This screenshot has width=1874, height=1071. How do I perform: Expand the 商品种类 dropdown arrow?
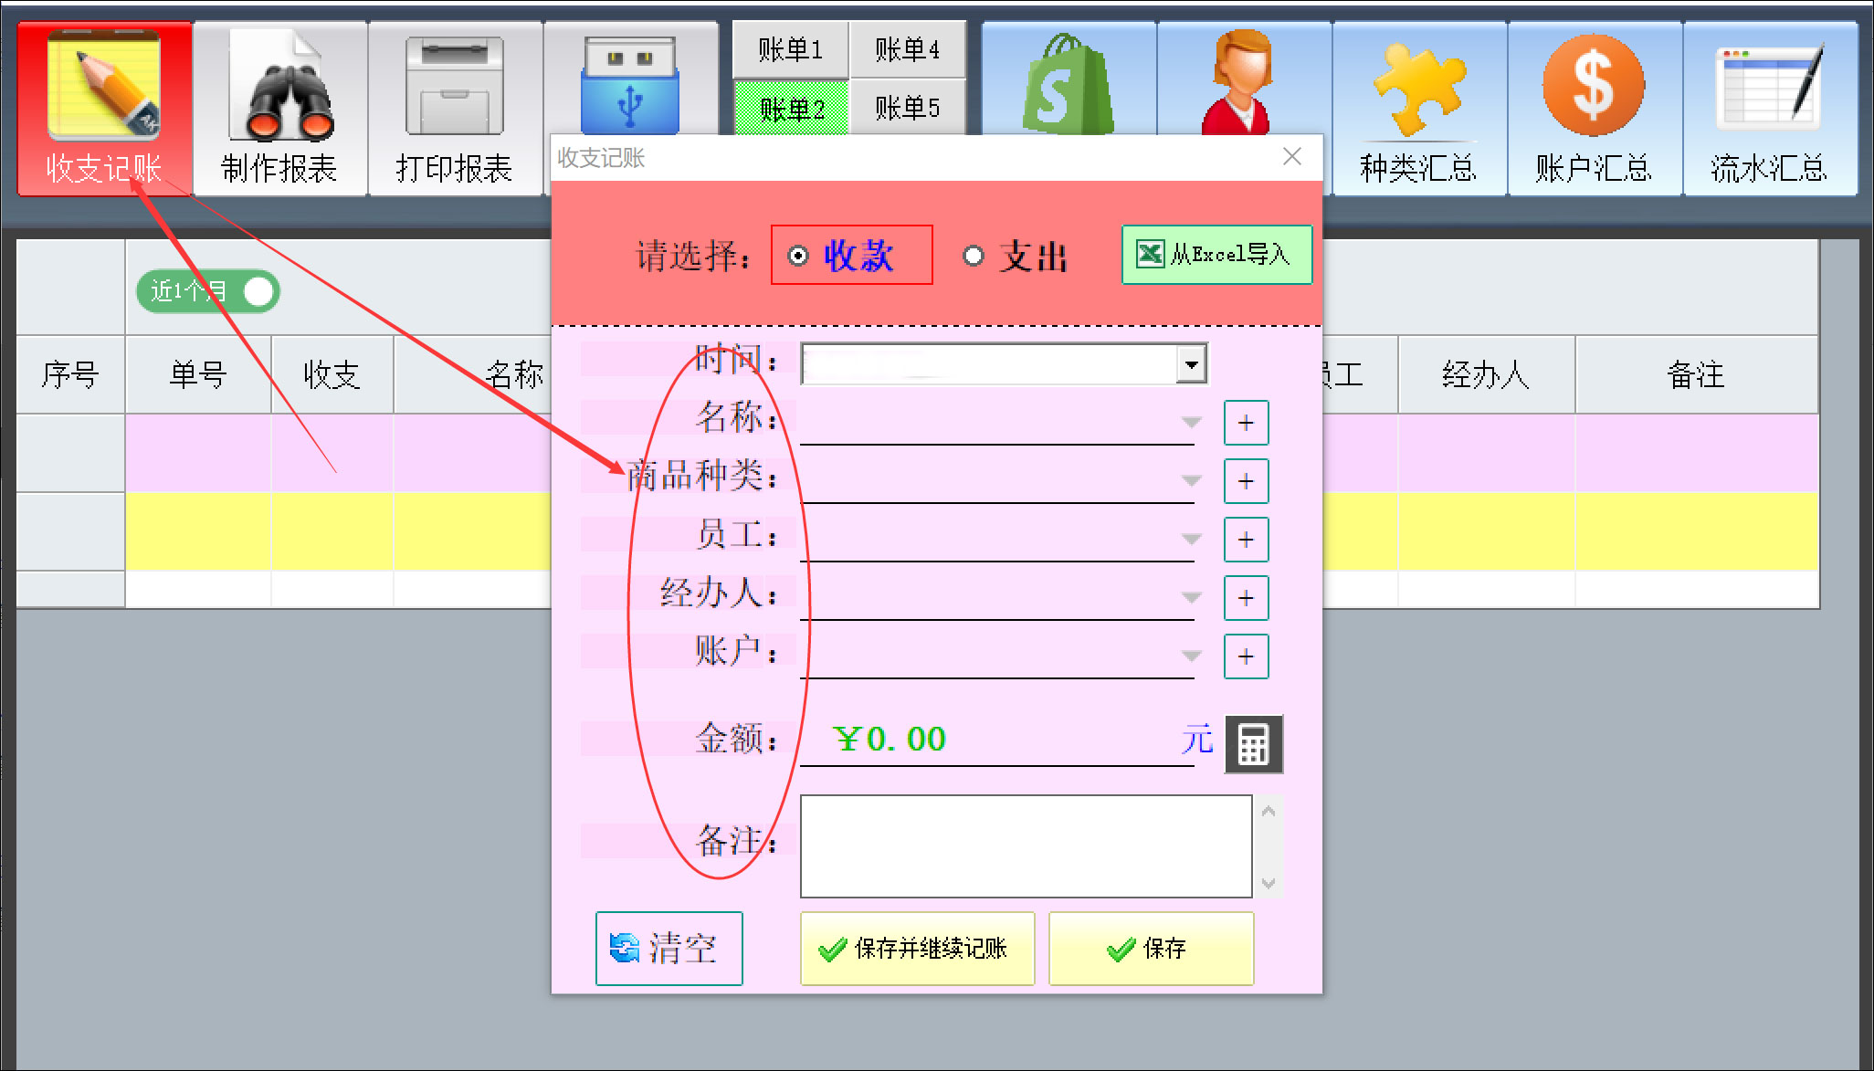[1190, 480]
